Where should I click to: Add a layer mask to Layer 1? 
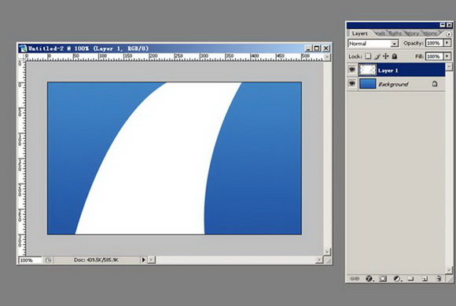pyautogui.click(x=383, y=279)
